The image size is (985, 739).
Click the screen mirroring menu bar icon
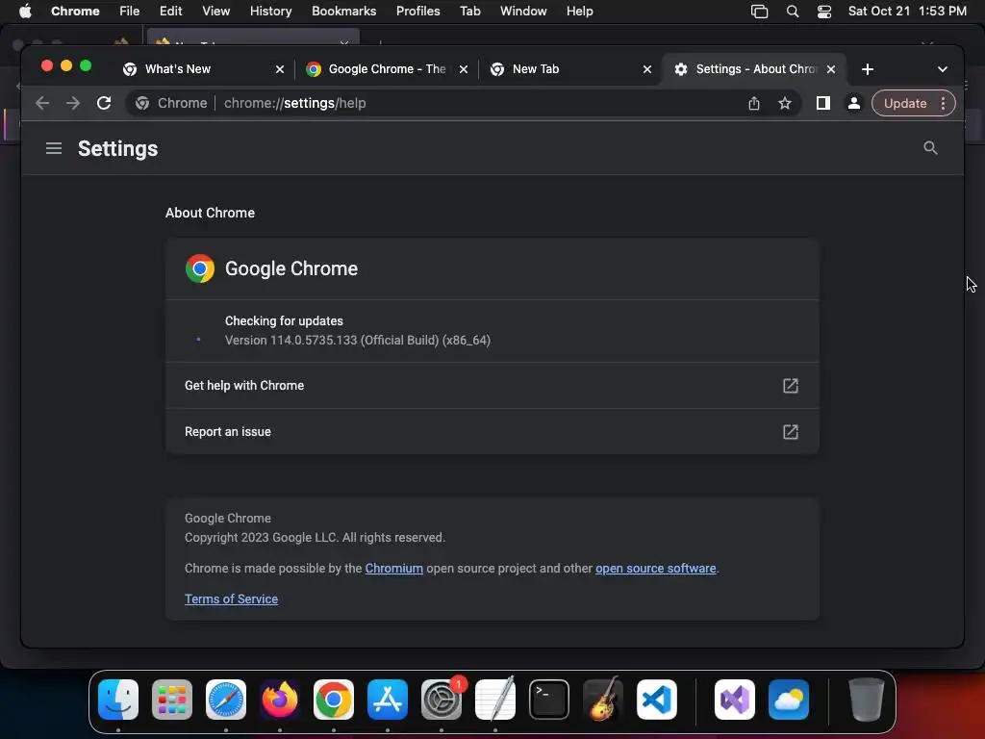click(760, 12)
